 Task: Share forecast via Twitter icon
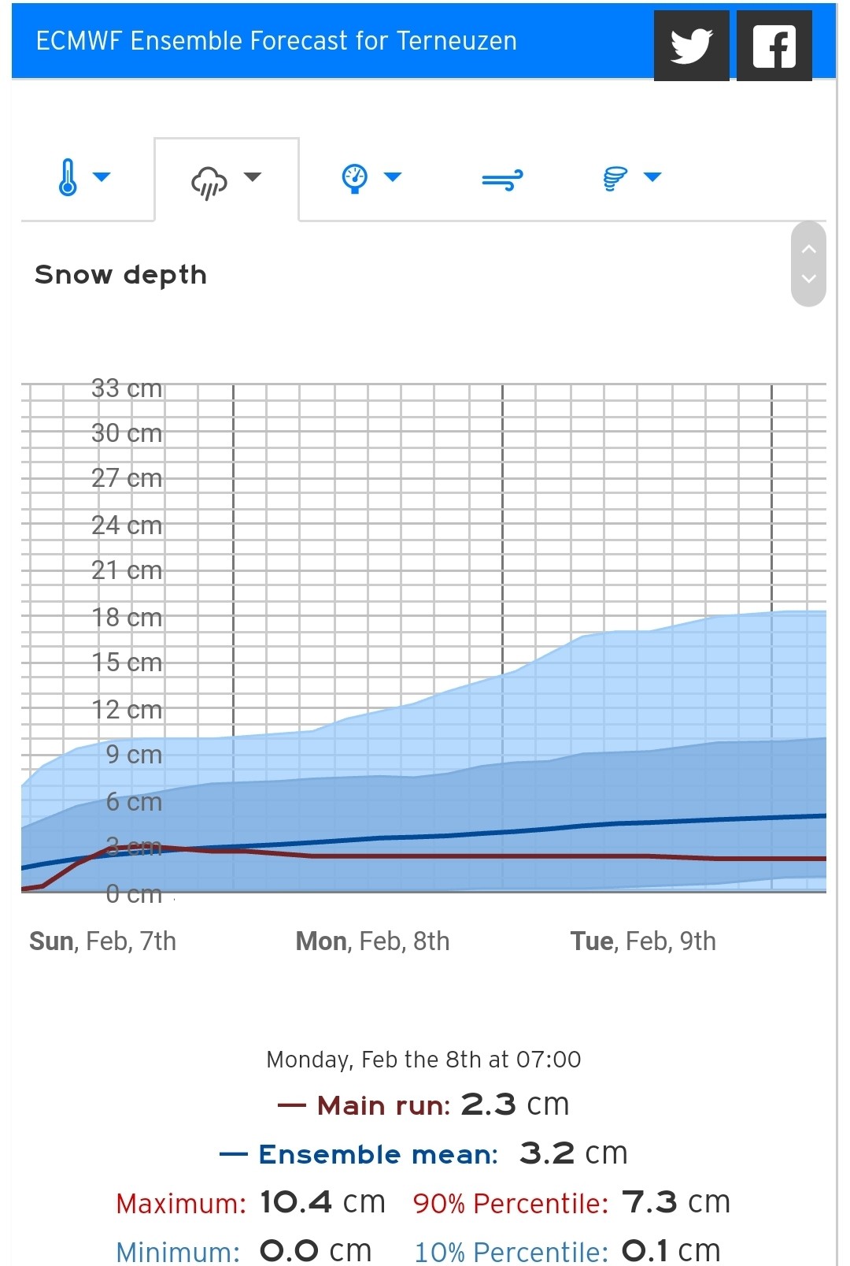(x=691, y=46)
